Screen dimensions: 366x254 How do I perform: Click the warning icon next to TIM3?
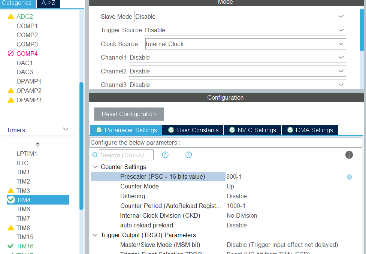coord(11,191)
